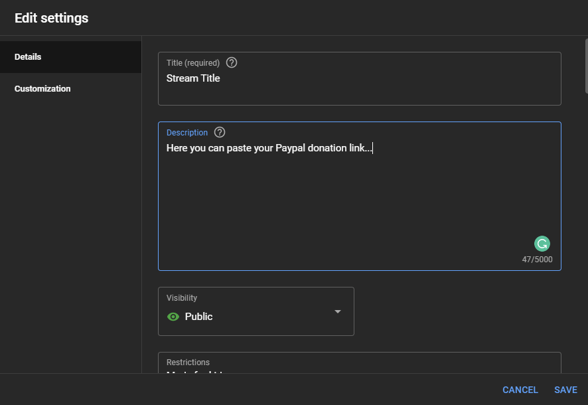The height and width of the screenshot is (405, 588).
Task: Click the Description help question mark
Action: pyautogui.click(x=219, y=132)
